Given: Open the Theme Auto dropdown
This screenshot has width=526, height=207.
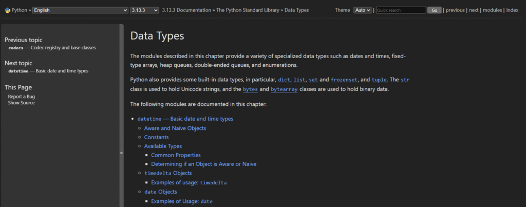Looking at the screenshot, I should pyautogui.click(x=362, y=10).
